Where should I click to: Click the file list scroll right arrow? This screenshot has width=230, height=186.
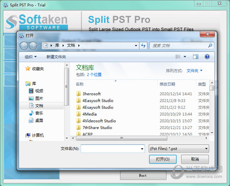point(206,138)
